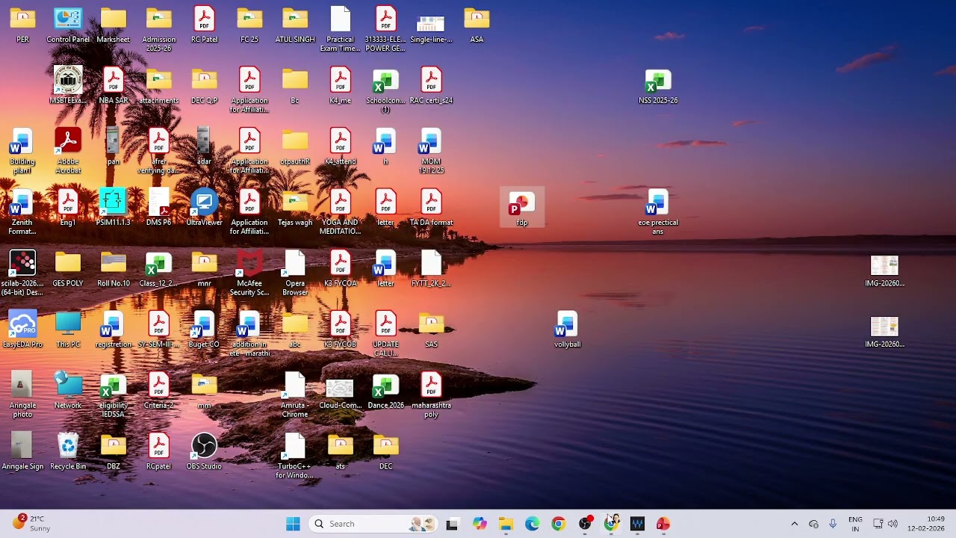Select the Marksheet folder
The height and width of the screenshot is (538, 956).
(114, 25)
